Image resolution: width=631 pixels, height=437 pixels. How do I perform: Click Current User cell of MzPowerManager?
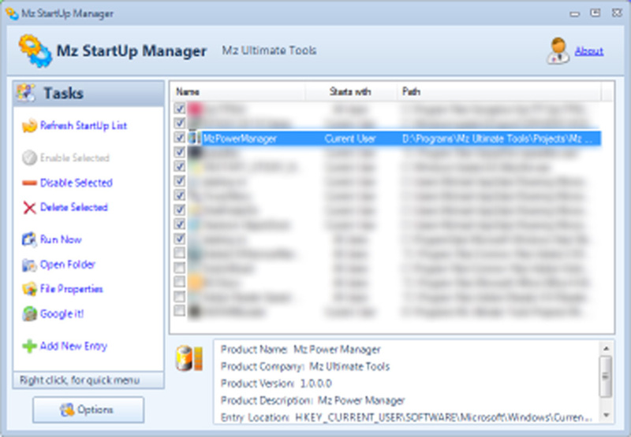click(350, 139)
